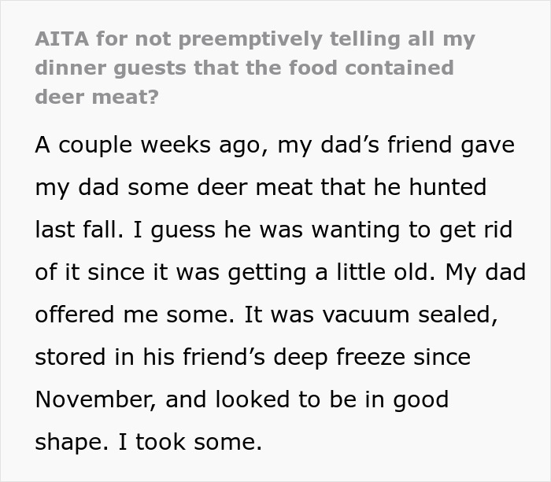Click "offered me some." in the body text

pos(135,315)
